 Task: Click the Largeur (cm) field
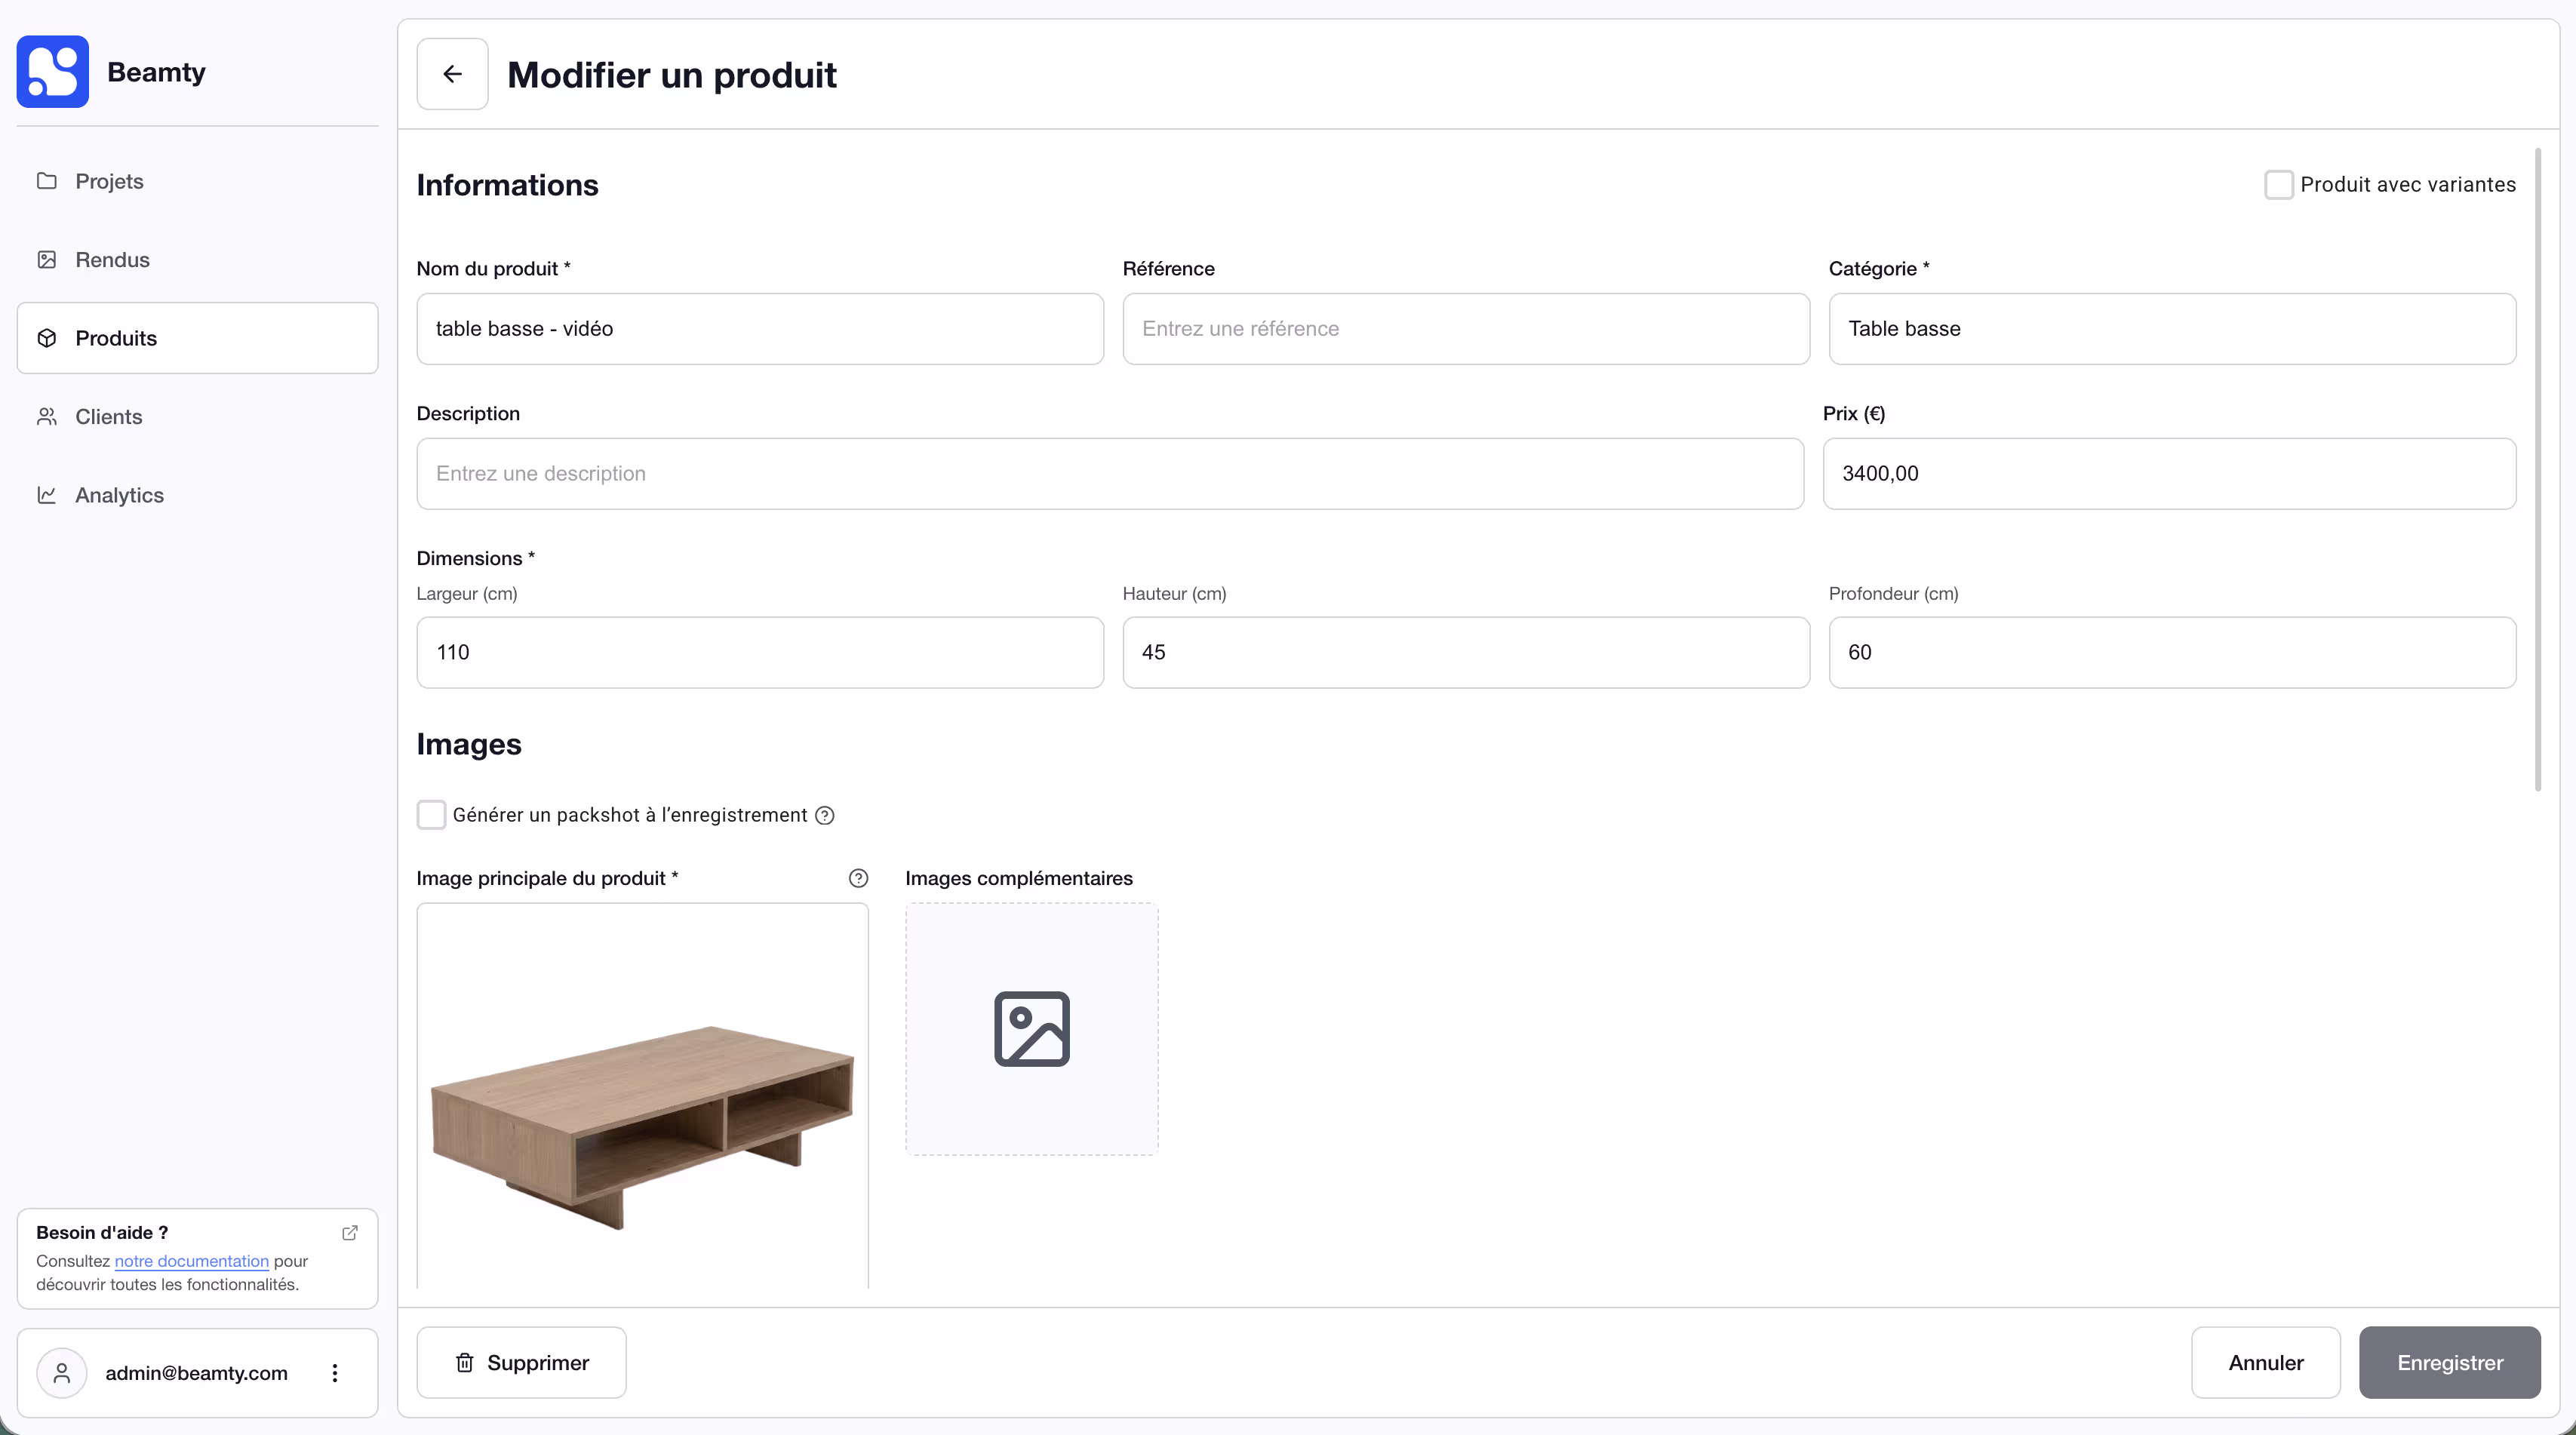pyautogui.click(x=760, y=652)
